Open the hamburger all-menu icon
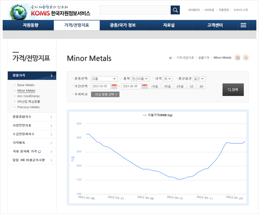The height and width of the screenshot is (214, 259). coord(243,25)
